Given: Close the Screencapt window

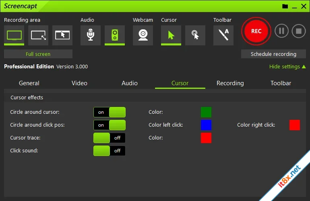Looking at the screenshot, I should (x=304, y=6).
